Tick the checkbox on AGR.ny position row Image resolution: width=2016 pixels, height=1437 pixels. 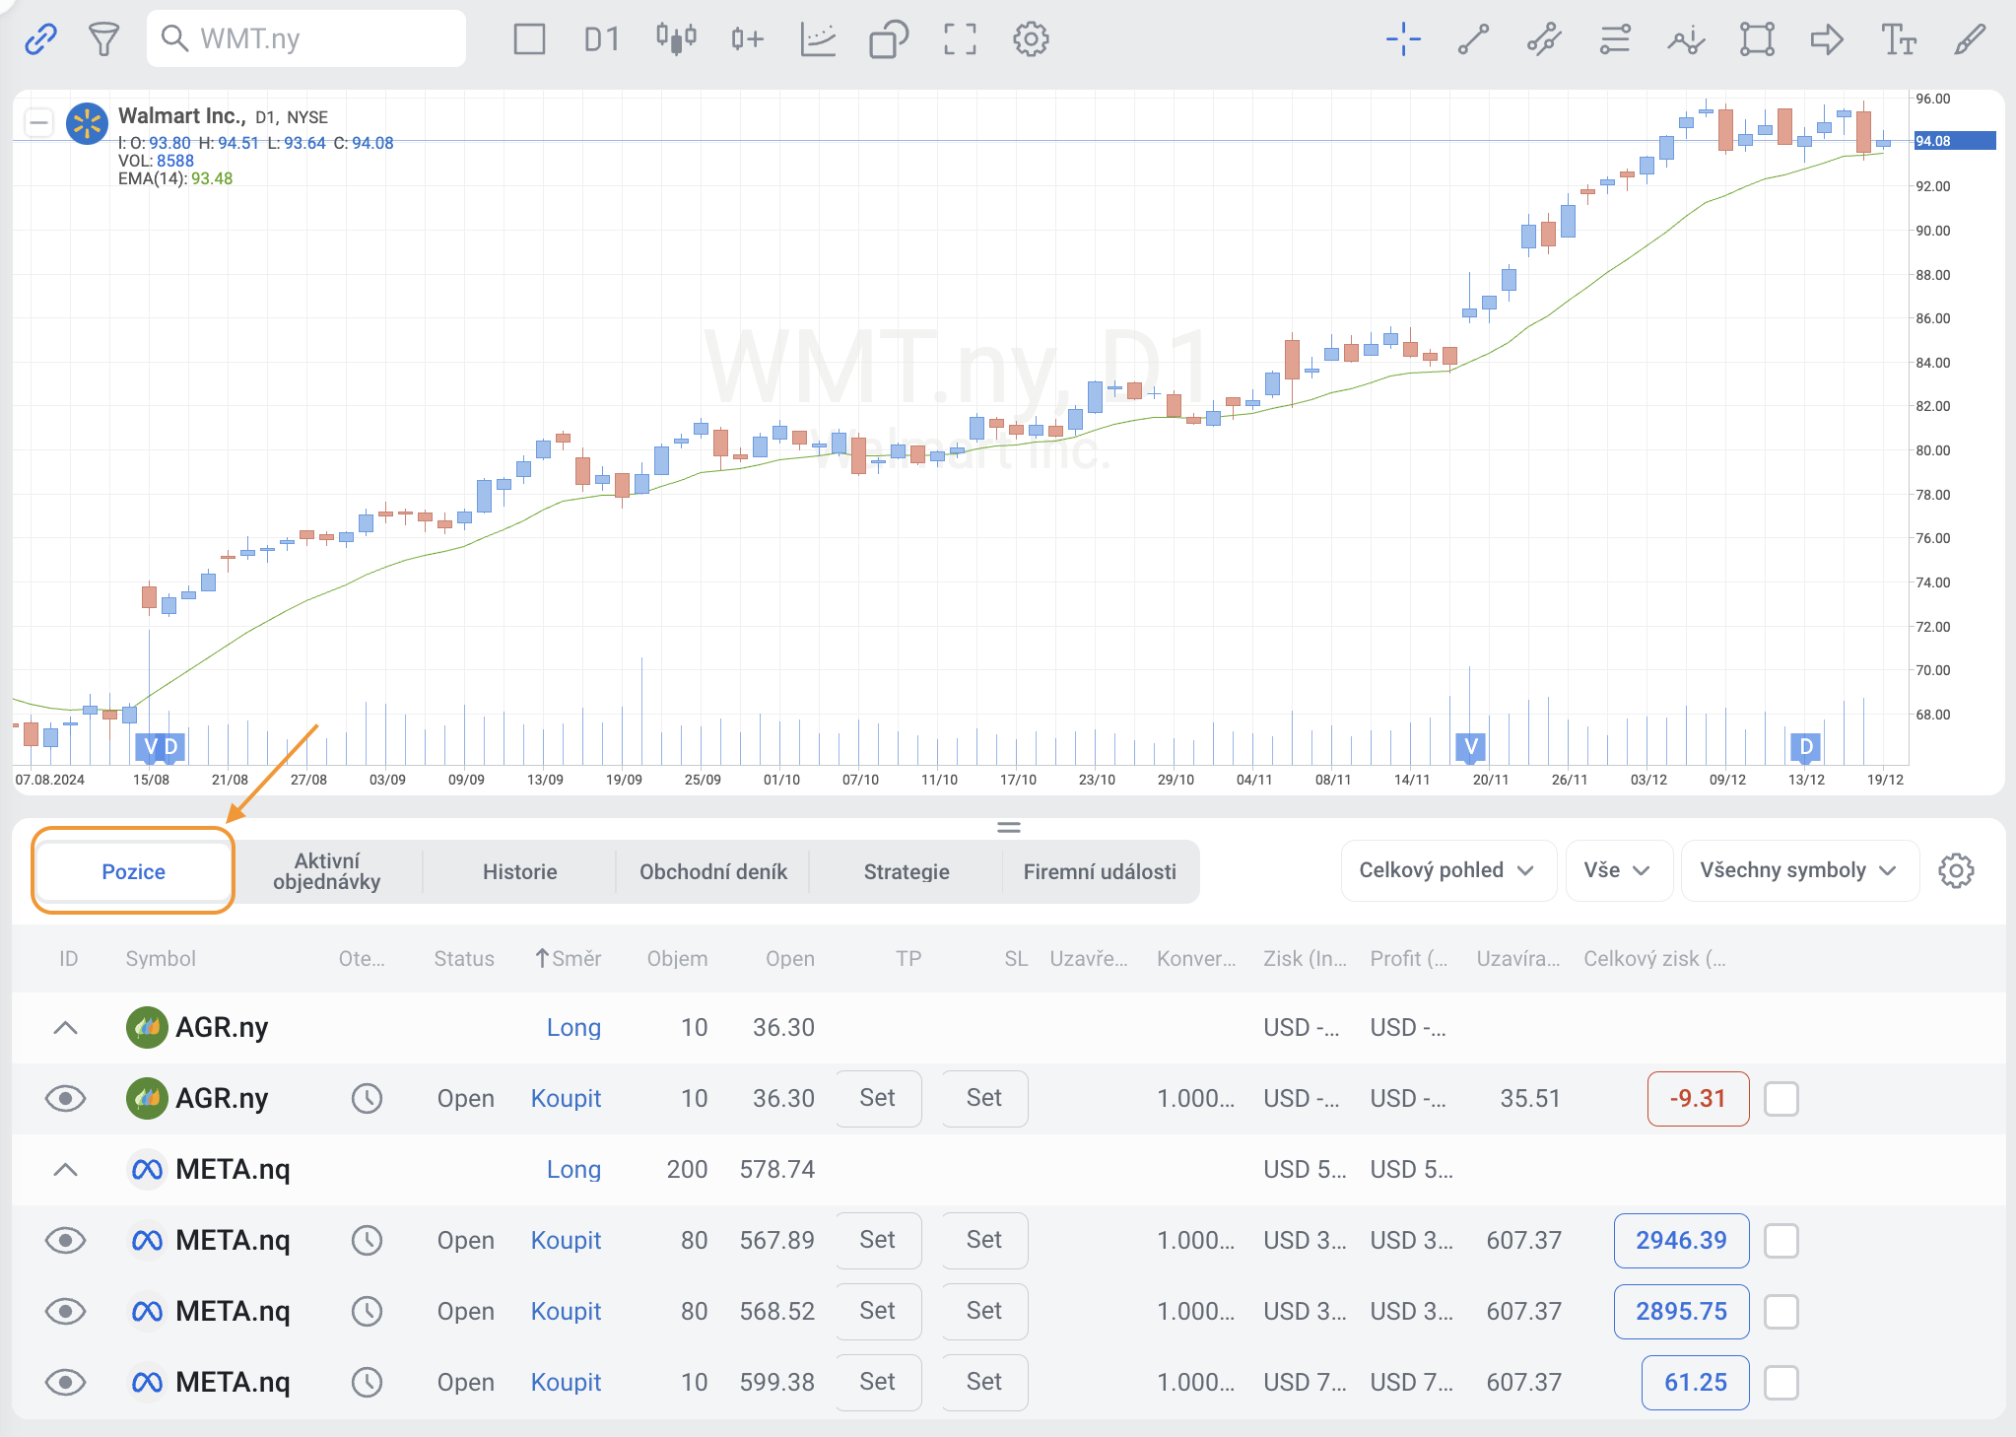1781,1099
